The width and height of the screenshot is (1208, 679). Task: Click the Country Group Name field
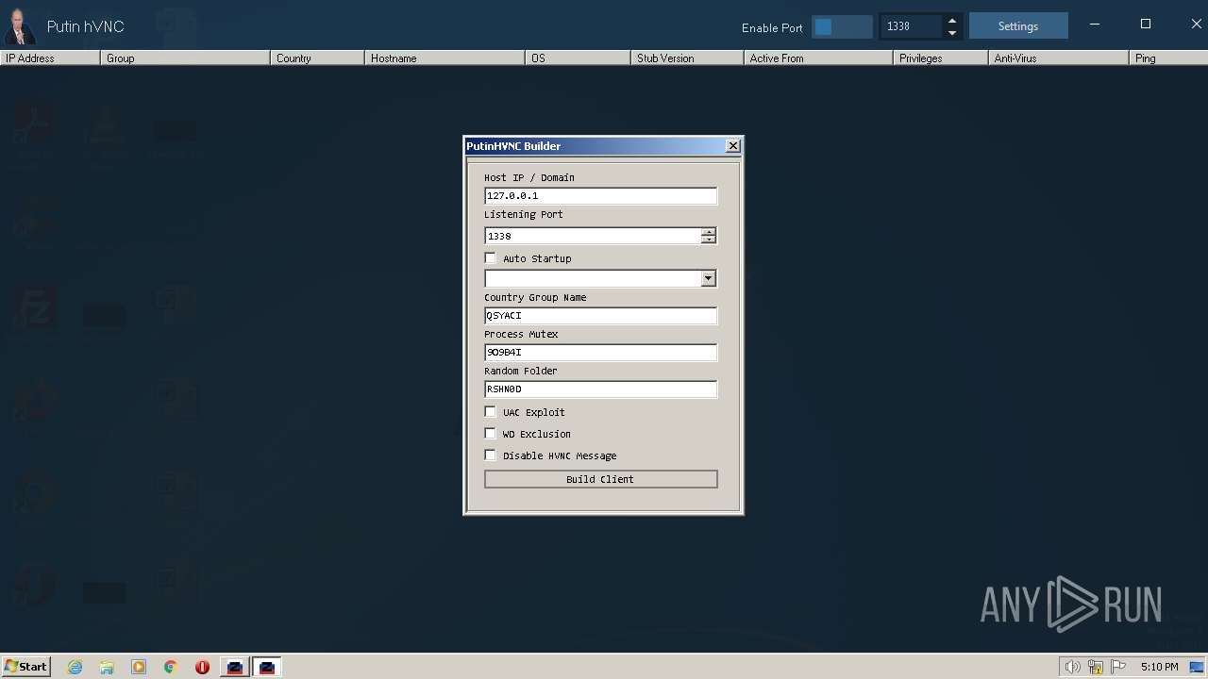coord(600,316)
